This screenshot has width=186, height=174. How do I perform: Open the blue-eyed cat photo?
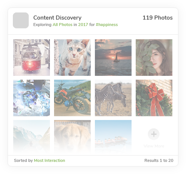click(72, 57)
